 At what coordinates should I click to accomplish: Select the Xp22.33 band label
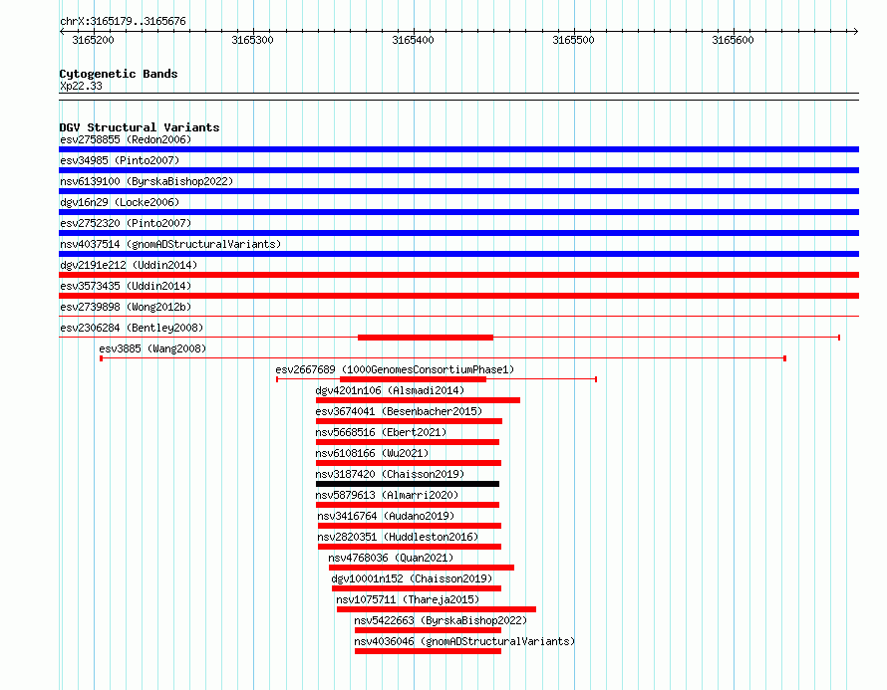81,86
